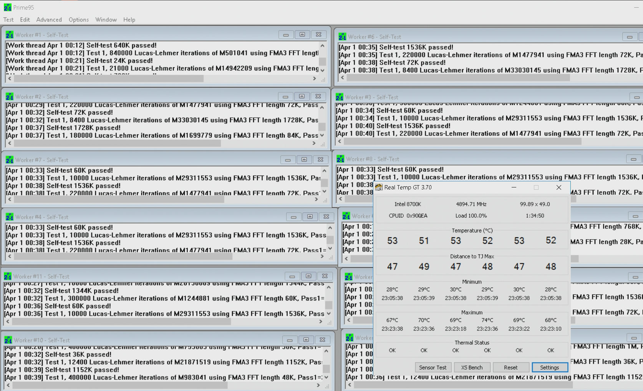Viewport: 643px width, 391px height.
Task: Open the Edit menu
Action: (x=25, y=20)
